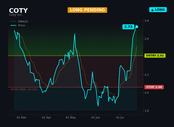Click the LONG direction badge
Viewport: 174px width, 127px height.
[158, 10]
